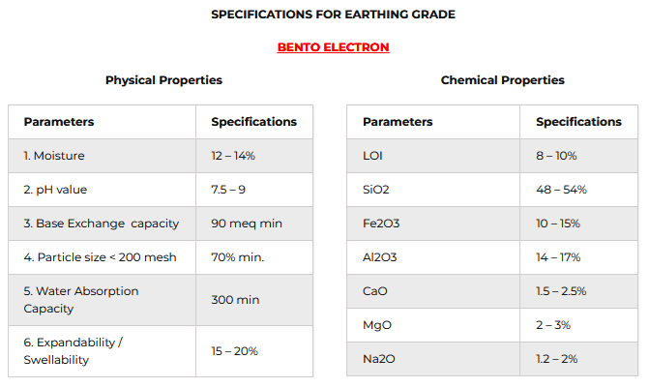Click the Chemical Properties heading
Screen dimensions: 648x388
[503, 80]
